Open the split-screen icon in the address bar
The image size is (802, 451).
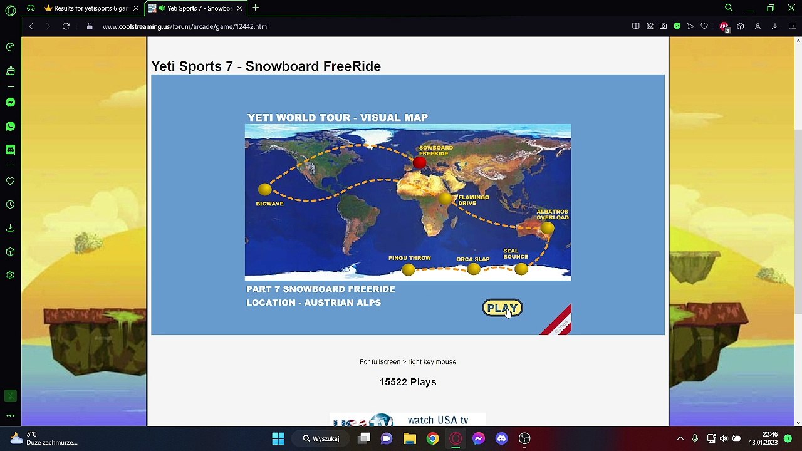(x=635, y=26)
